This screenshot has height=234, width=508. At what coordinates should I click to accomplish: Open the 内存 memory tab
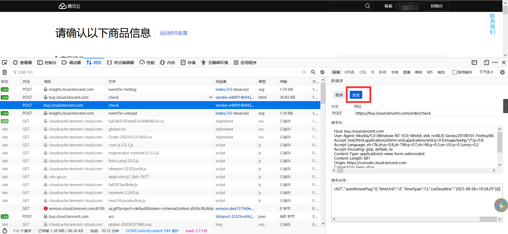point(167,62)
